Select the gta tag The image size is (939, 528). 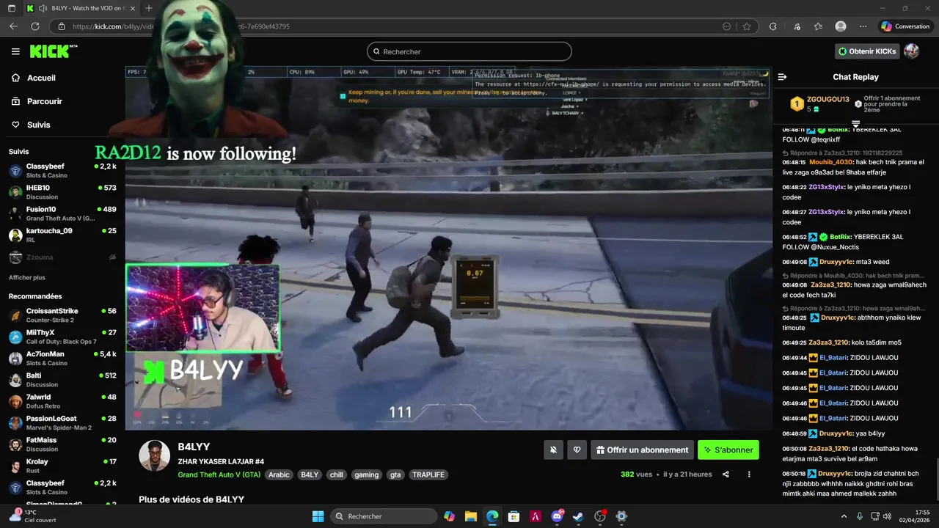coord(395,474)
